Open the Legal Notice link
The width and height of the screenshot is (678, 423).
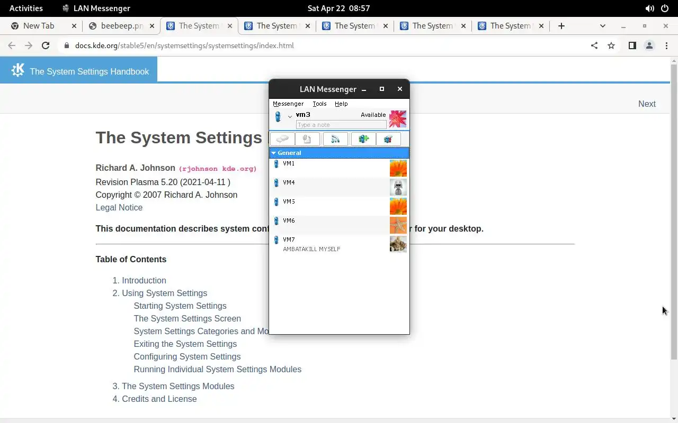[119, 207]
